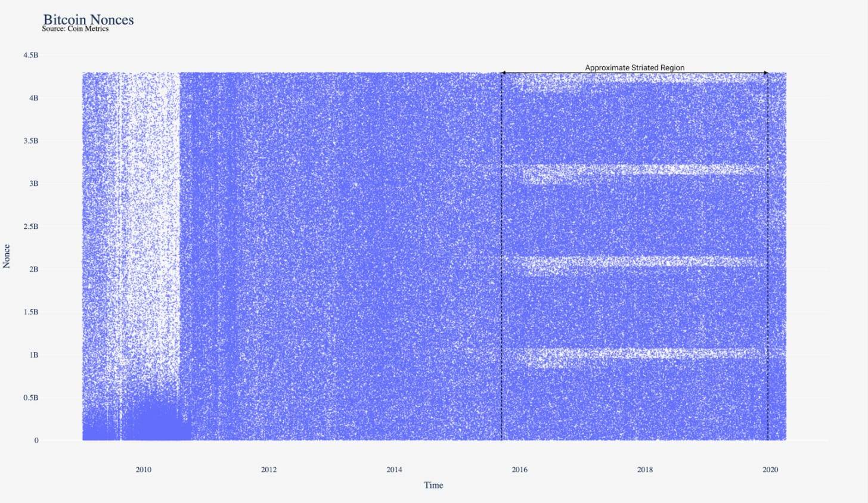Click the left arrowhead of the striated region arrow
The image size is (868, 503).
(503, 73)
